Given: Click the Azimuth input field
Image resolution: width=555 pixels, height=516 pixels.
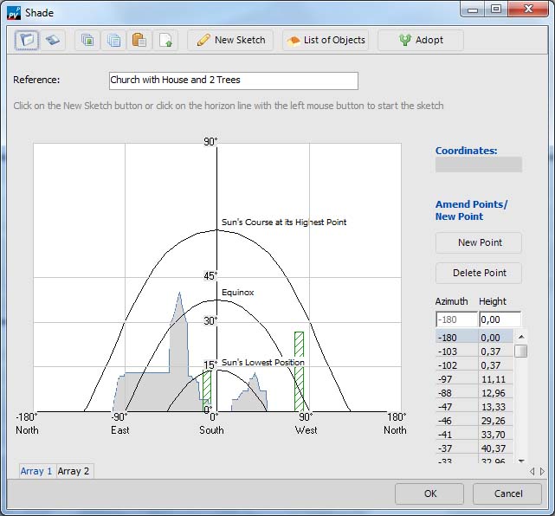Looking at the screenshot, I should (456, 319).
